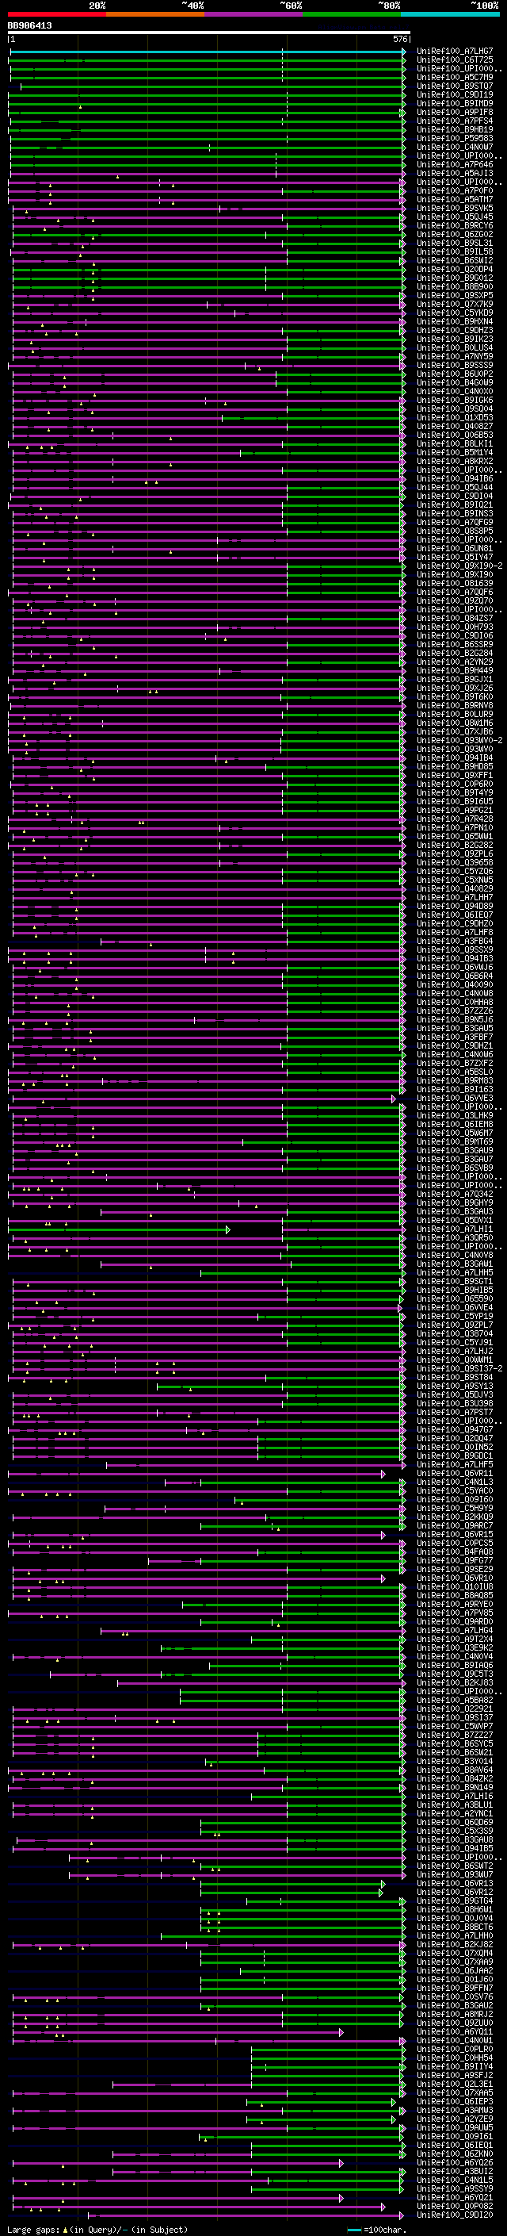Open hit UniRef100_A3AMW3
The height and width of the screenshot is (2236, 507).
pos(454,2110)
